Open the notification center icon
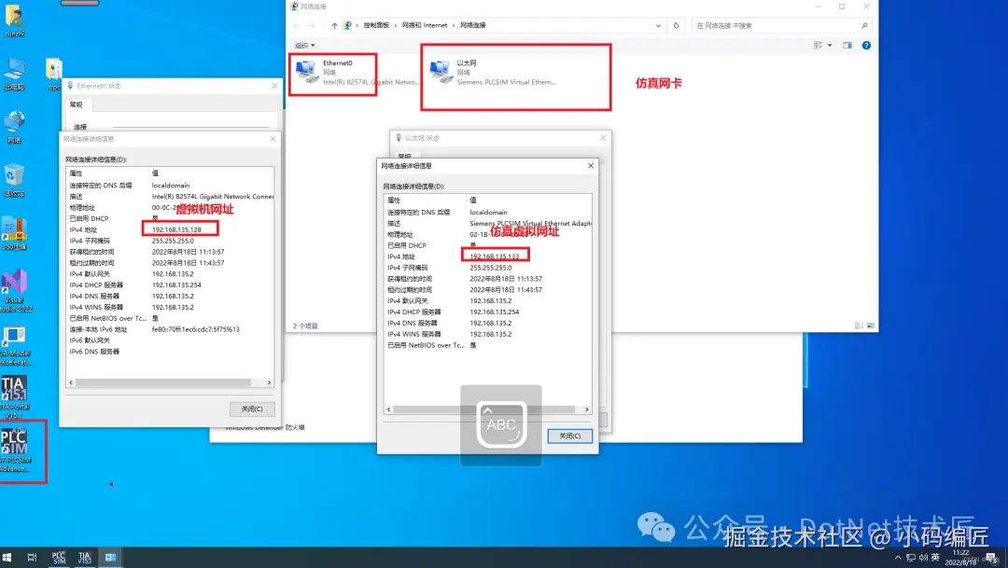1008x568 pixels. [992, 557]
